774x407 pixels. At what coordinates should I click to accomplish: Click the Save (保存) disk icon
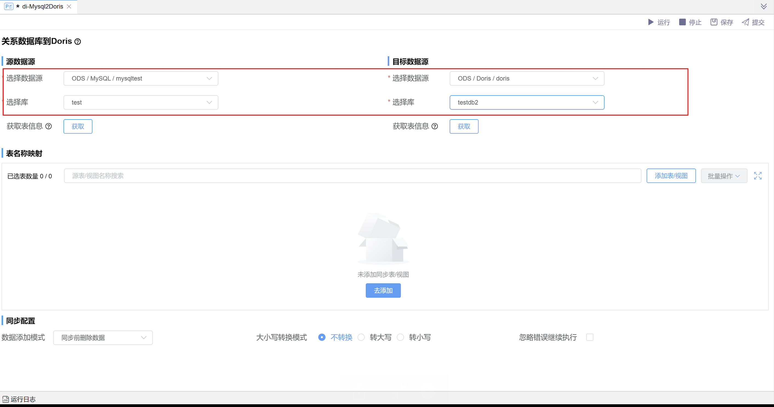point(714,22)
